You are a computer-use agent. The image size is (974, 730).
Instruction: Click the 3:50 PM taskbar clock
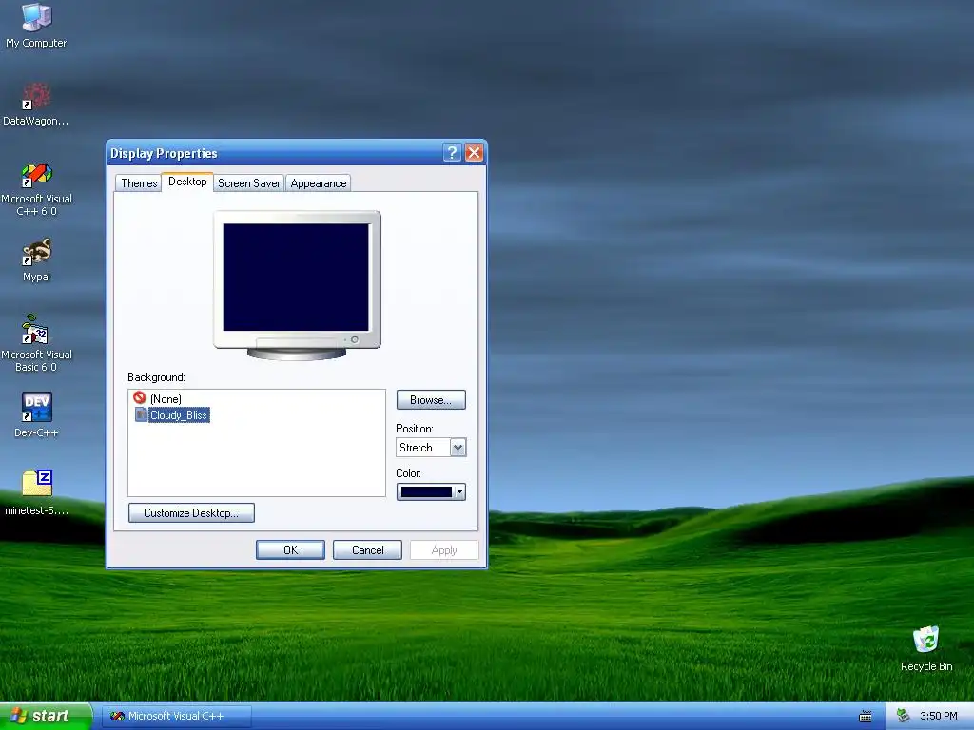point(939,717)
